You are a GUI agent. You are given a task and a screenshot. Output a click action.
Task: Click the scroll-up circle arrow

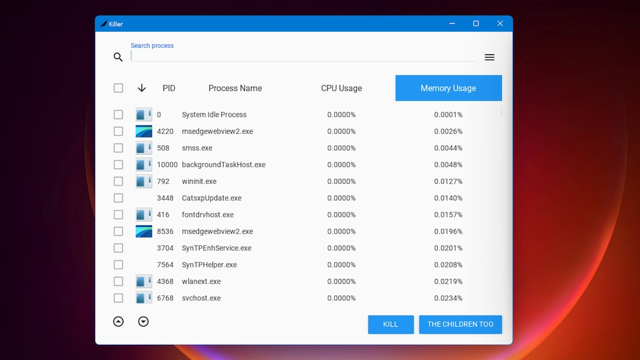tap(118, 321)
